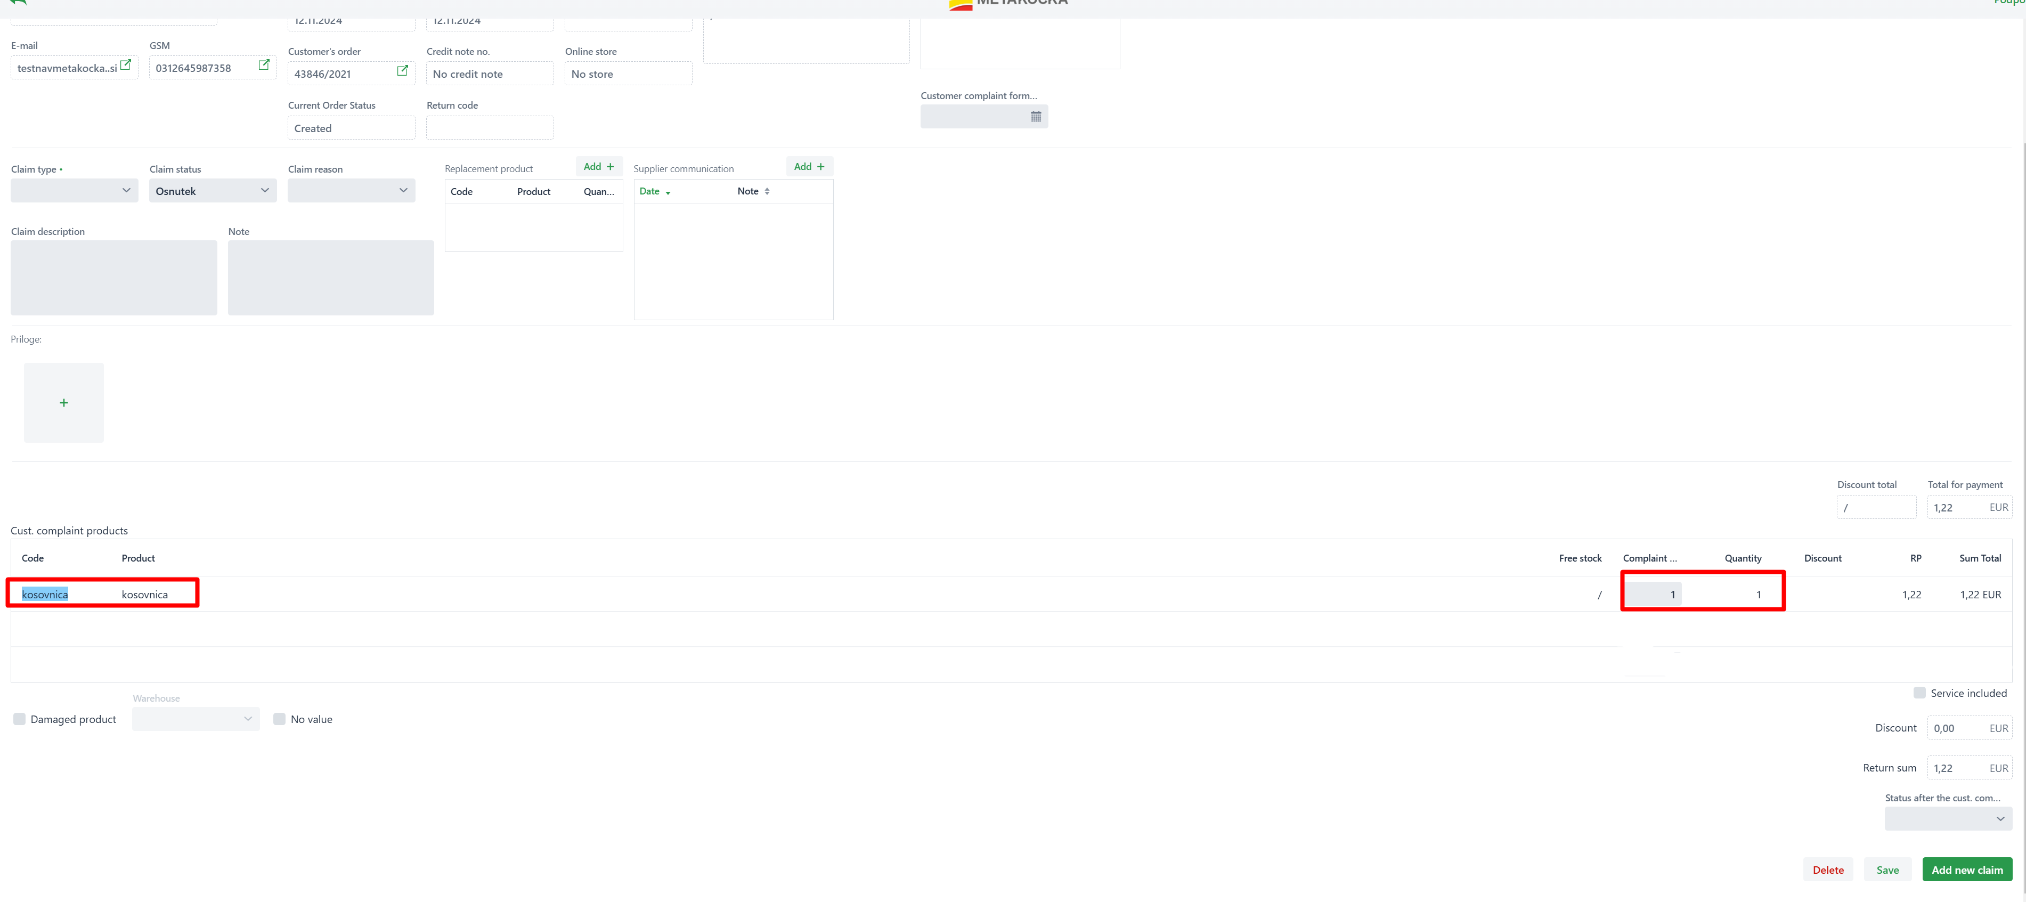Viewport: 2026px width, 902px height.
Task: Open the Claim reason dropdown
Action: pyautogui.click(x=351, y=191)
